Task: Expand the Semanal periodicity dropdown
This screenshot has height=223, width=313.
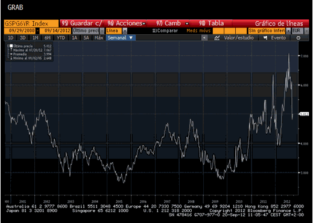Action: [131, 38]
